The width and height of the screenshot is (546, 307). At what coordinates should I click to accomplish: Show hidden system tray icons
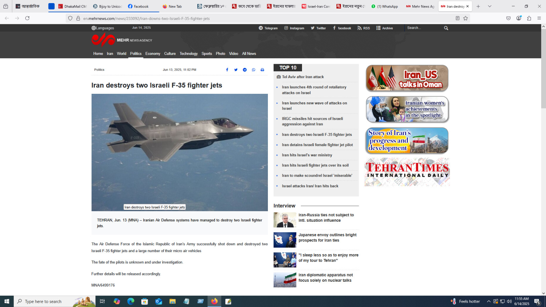coord(489,302)
